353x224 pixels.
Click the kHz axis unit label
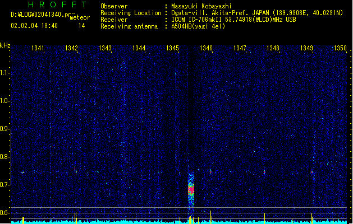tap(5, 45)
